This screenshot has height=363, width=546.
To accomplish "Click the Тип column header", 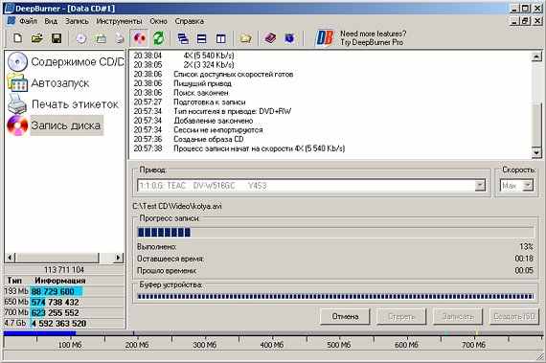I will coord(14,281).
